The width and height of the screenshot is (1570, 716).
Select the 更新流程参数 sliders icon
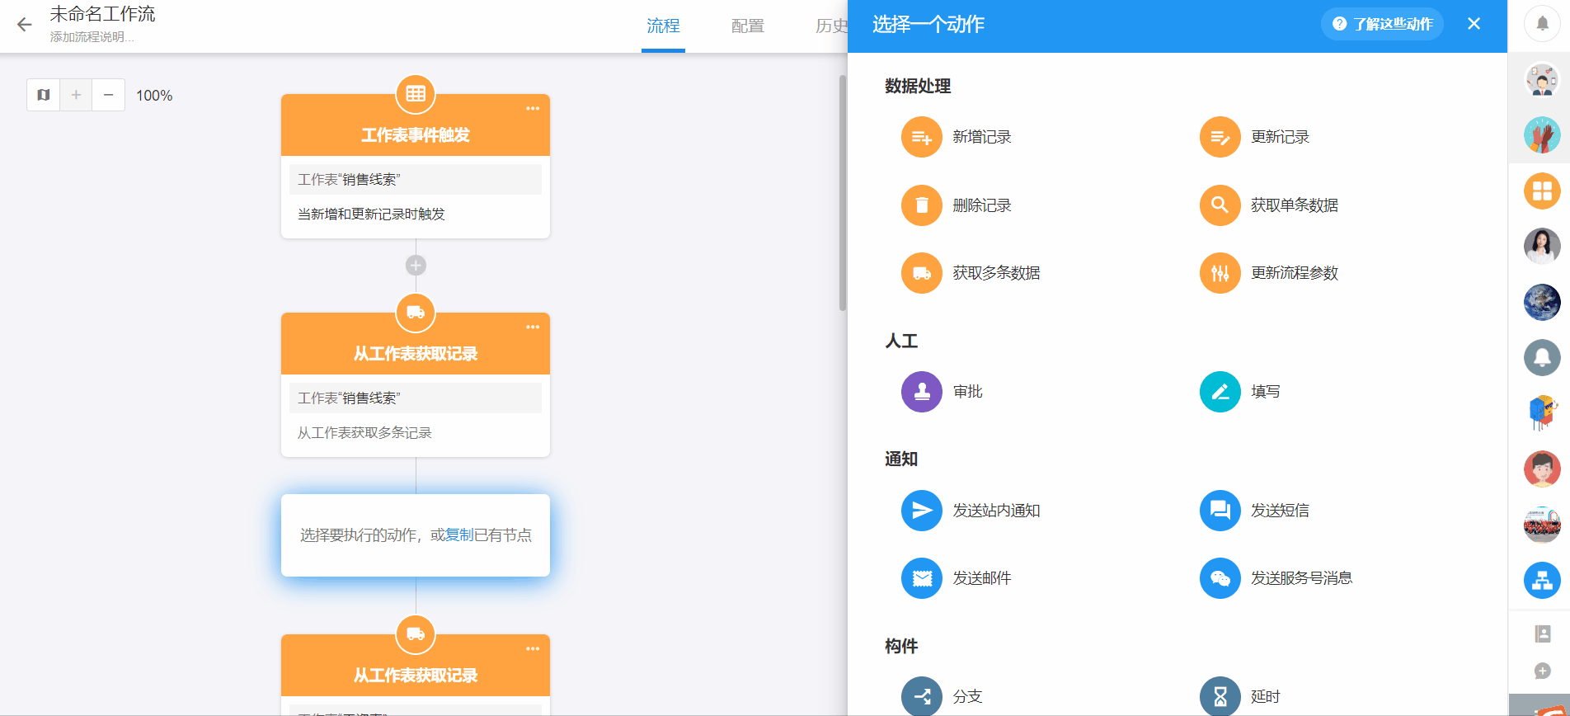point(1220,273)
